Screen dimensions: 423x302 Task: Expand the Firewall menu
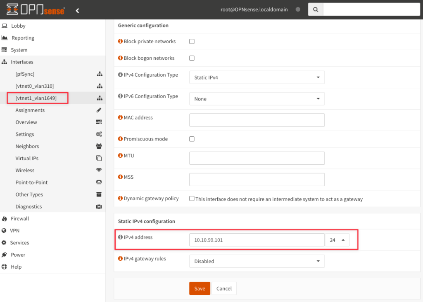click(x=20, y=218)
